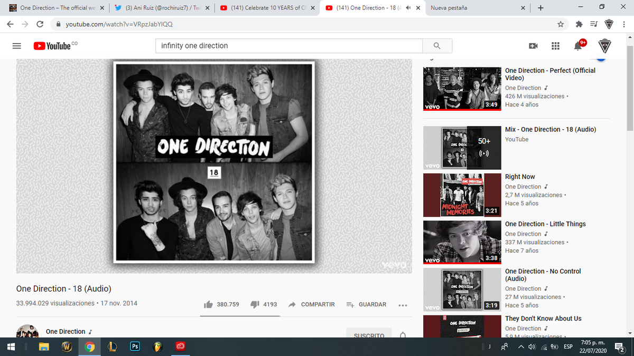Open File Explorer from the taskbar
The width and height of the screenshot is (634, 356).
pos(45,347)
